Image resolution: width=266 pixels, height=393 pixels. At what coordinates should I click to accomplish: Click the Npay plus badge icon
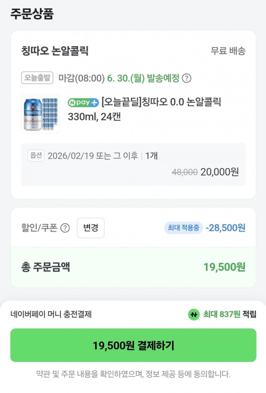[83, 103]
